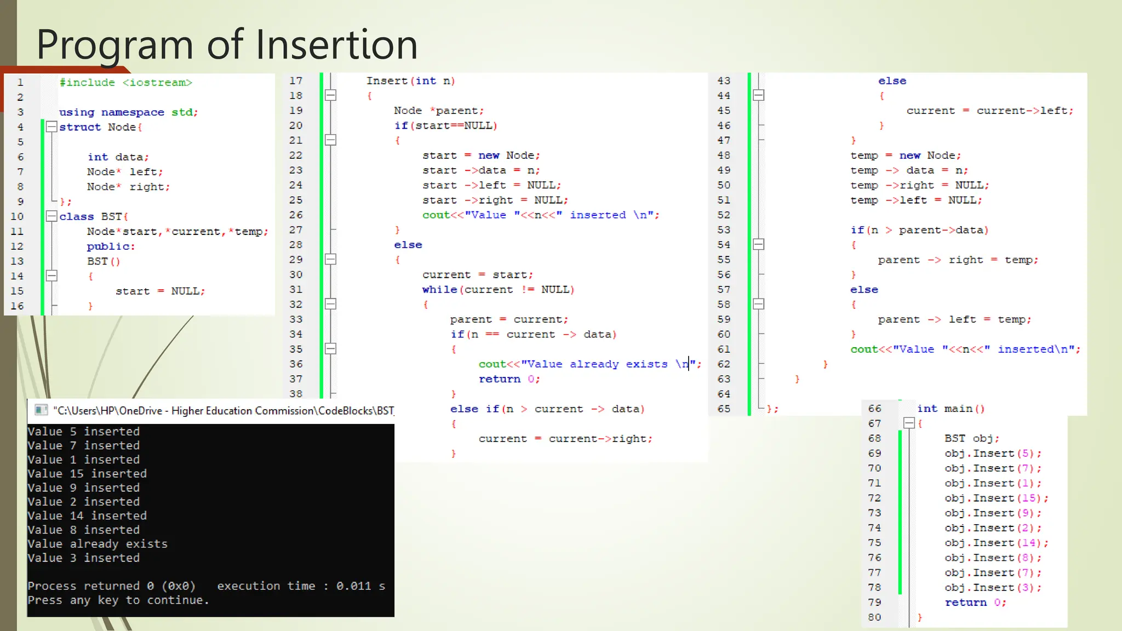Collapse the class BST fold marker

(x=51, y=216)
